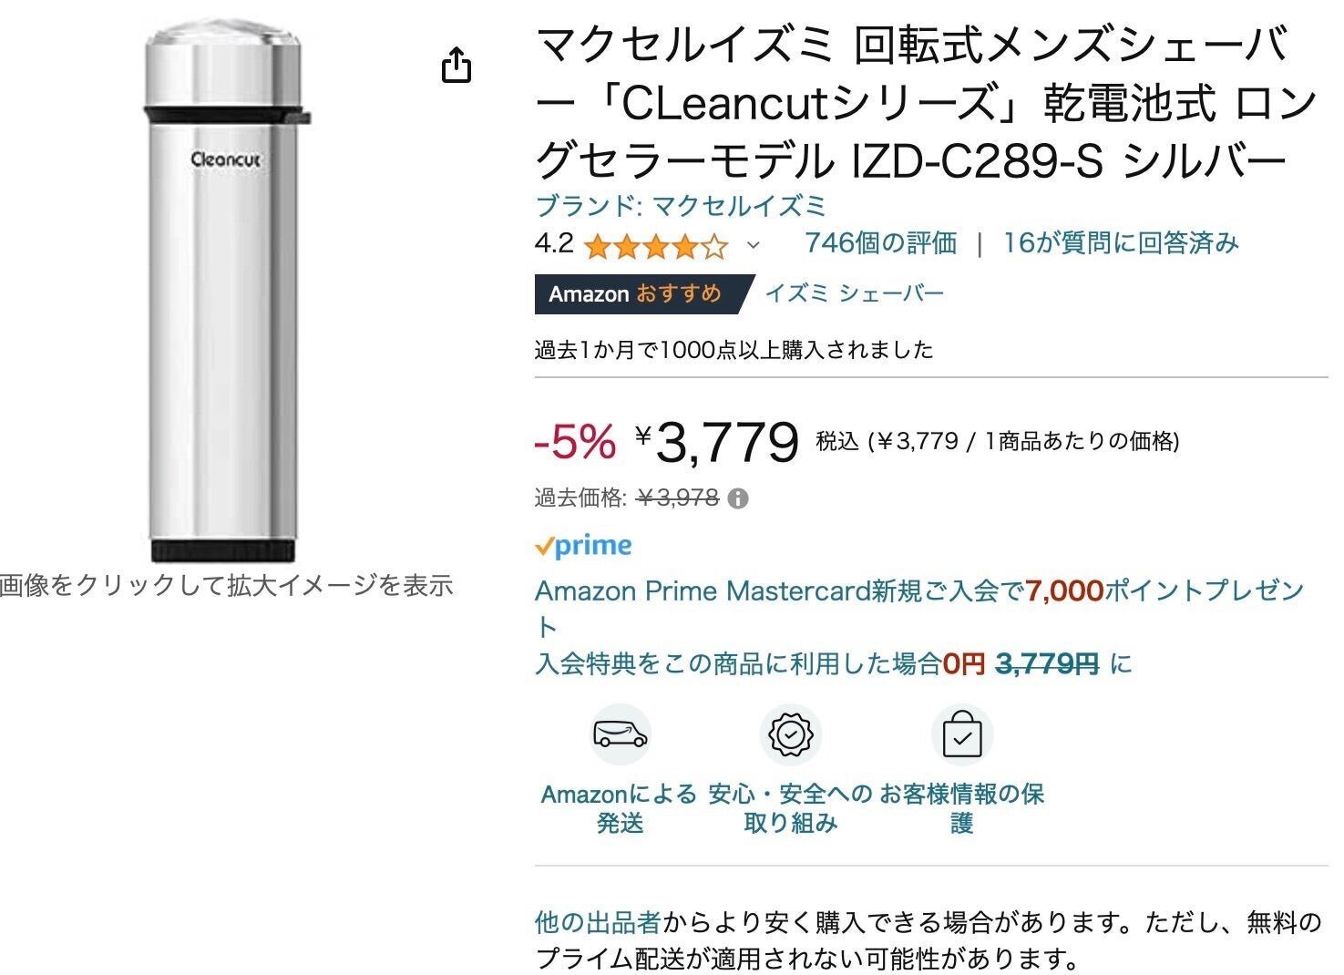Click the shopping bag privacy icon
The image size is (1344, 975).
[x=961, y=734]
